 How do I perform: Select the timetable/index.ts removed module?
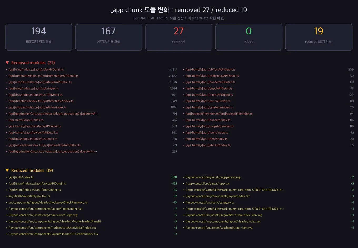[x=91, y=101]
